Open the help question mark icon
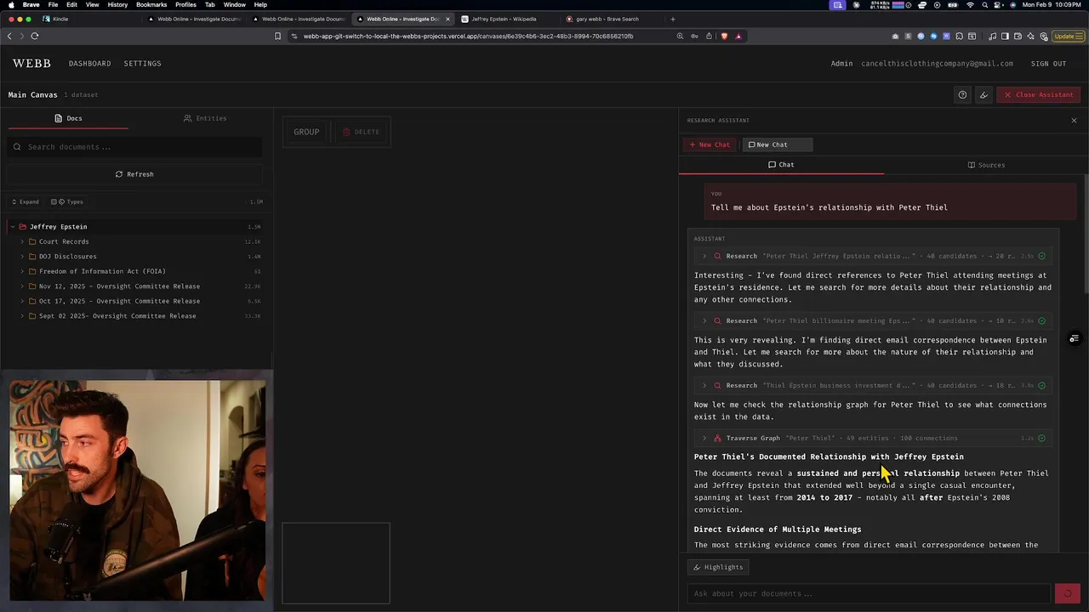The width and height of the screenshot is (1089, 612). (962, 94)
